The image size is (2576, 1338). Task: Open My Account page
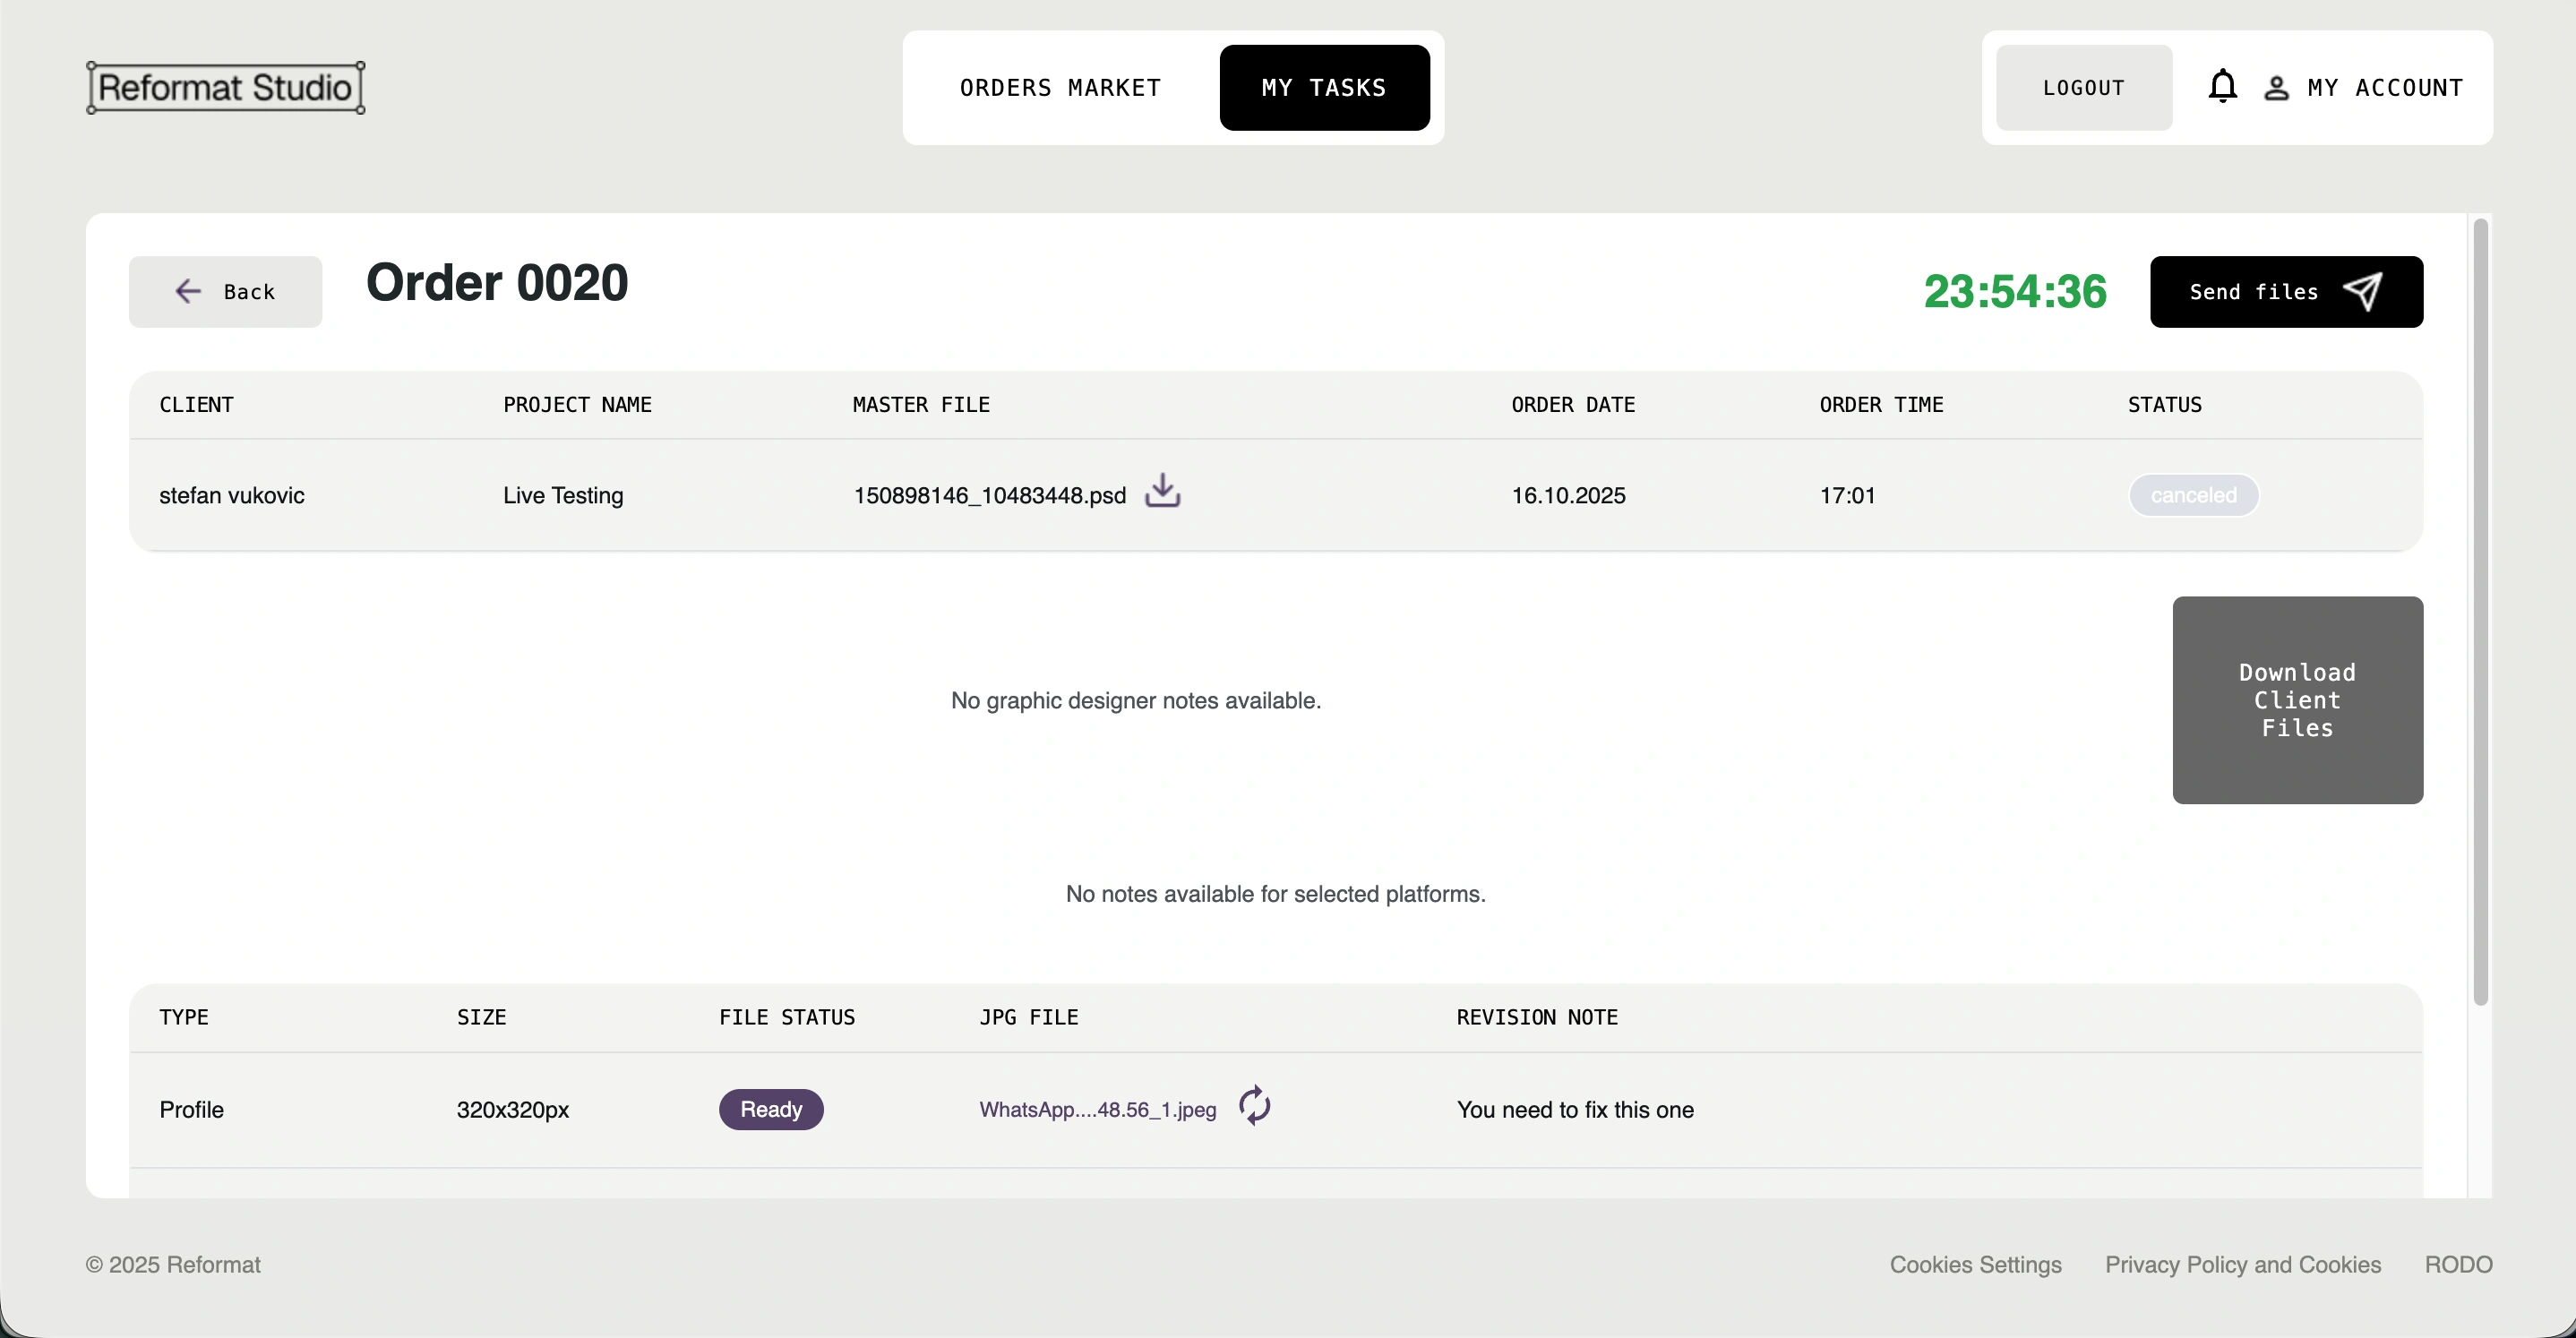point(2384,88)
